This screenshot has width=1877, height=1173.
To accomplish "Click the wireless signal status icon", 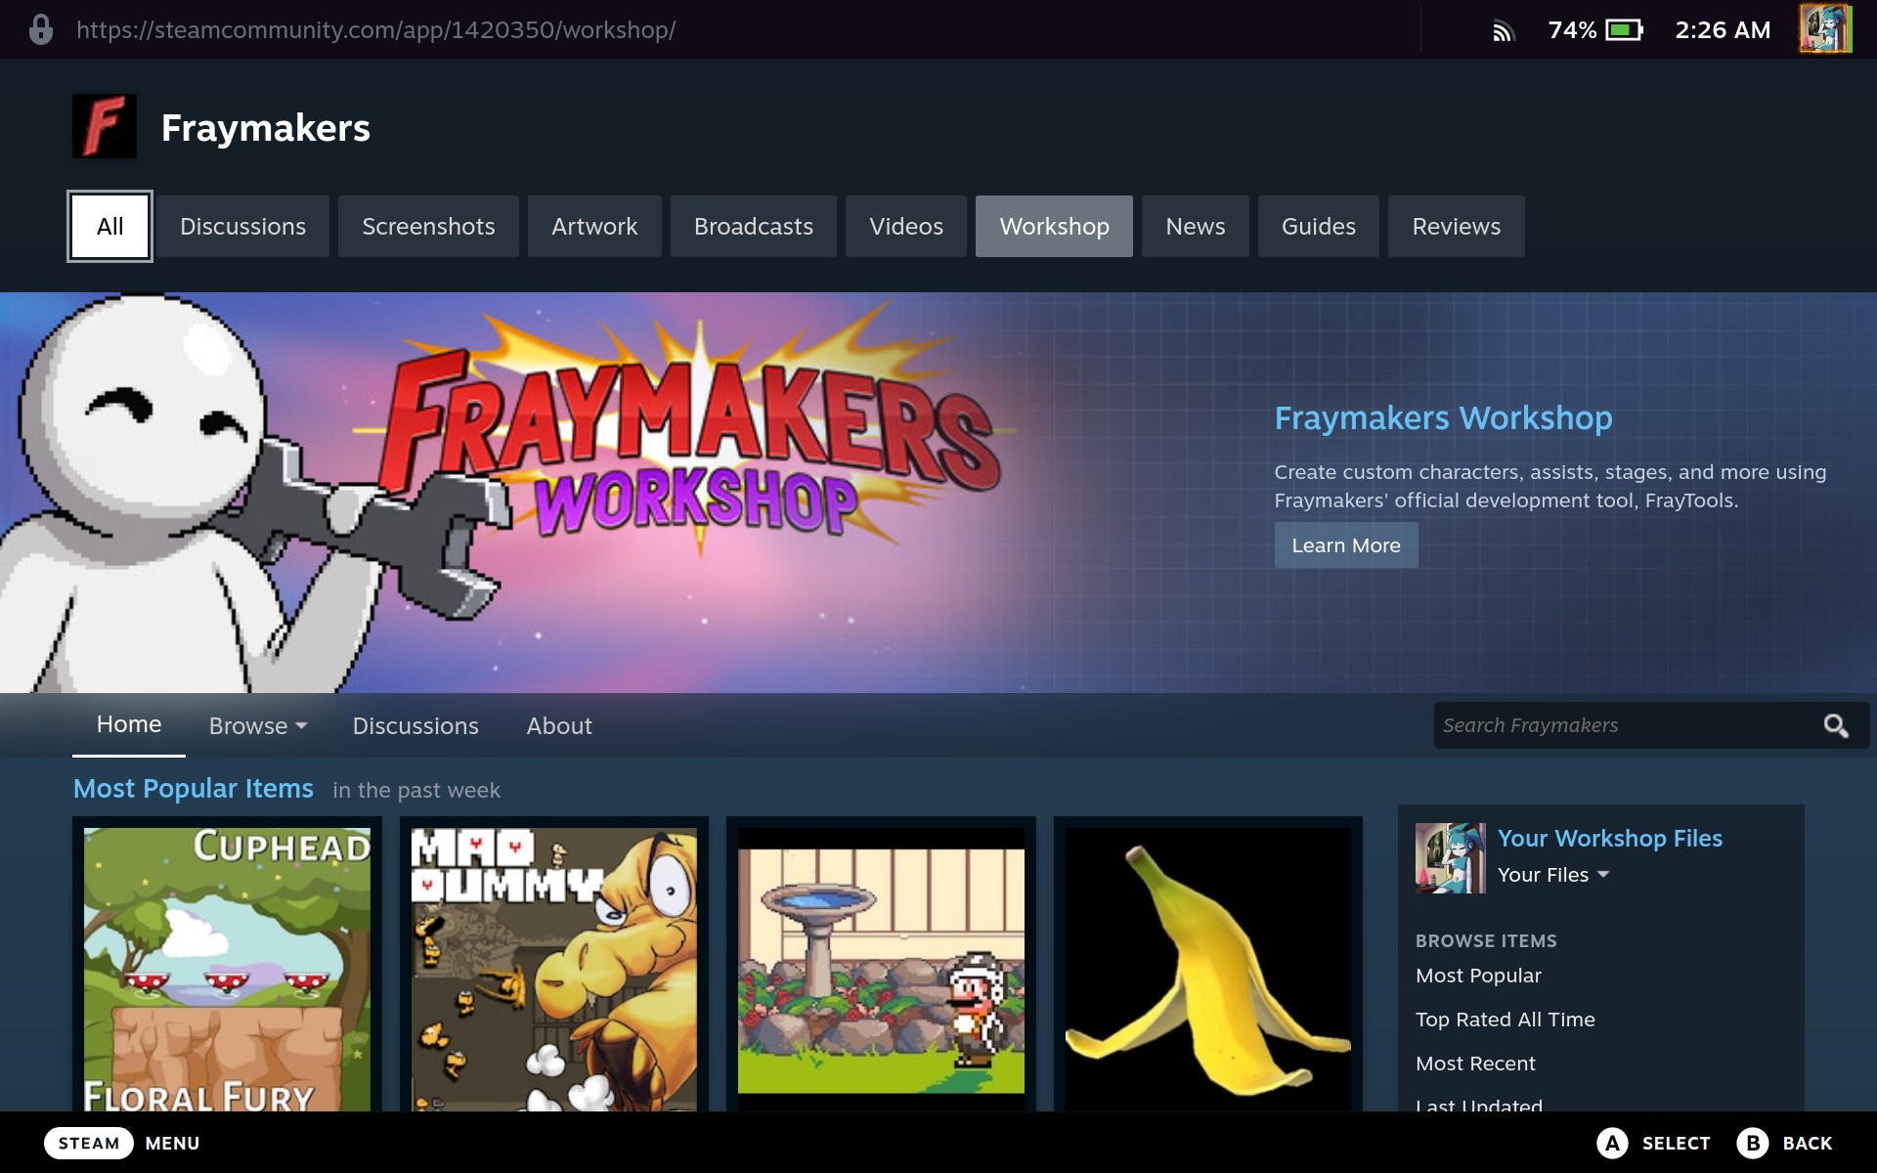I will (1503, 30).
